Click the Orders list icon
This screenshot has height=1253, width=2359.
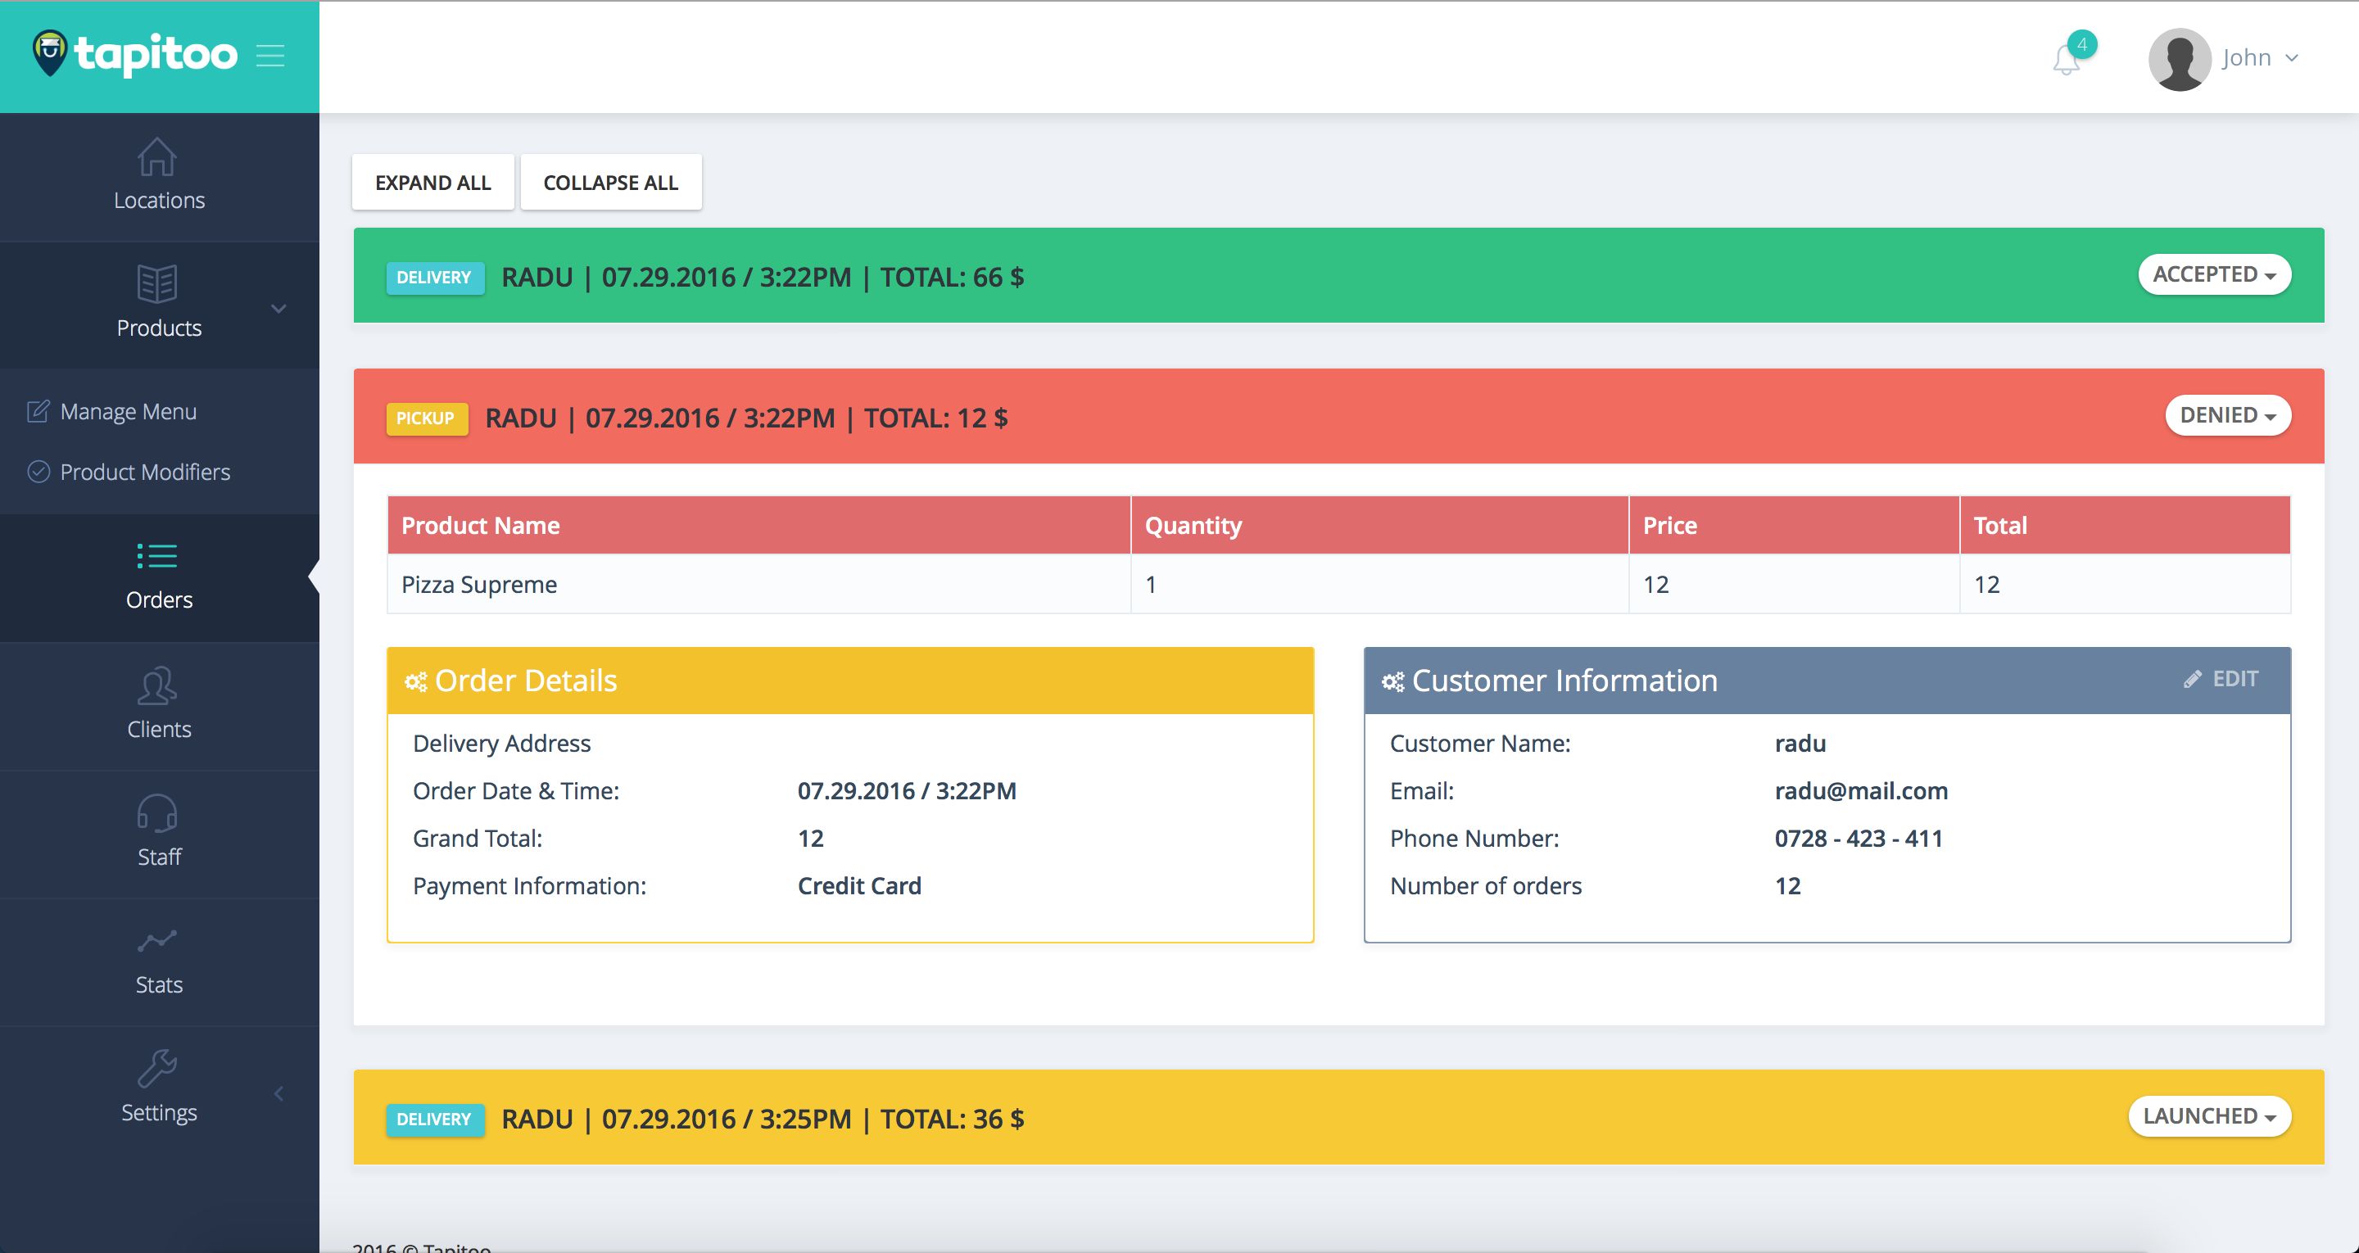tap(156, 556)
